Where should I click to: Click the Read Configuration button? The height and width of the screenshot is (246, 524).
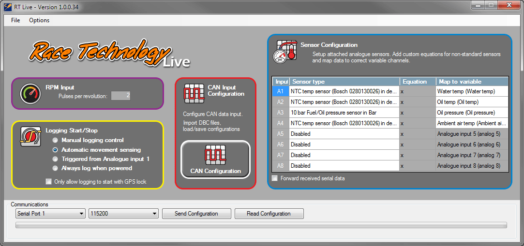269,214
